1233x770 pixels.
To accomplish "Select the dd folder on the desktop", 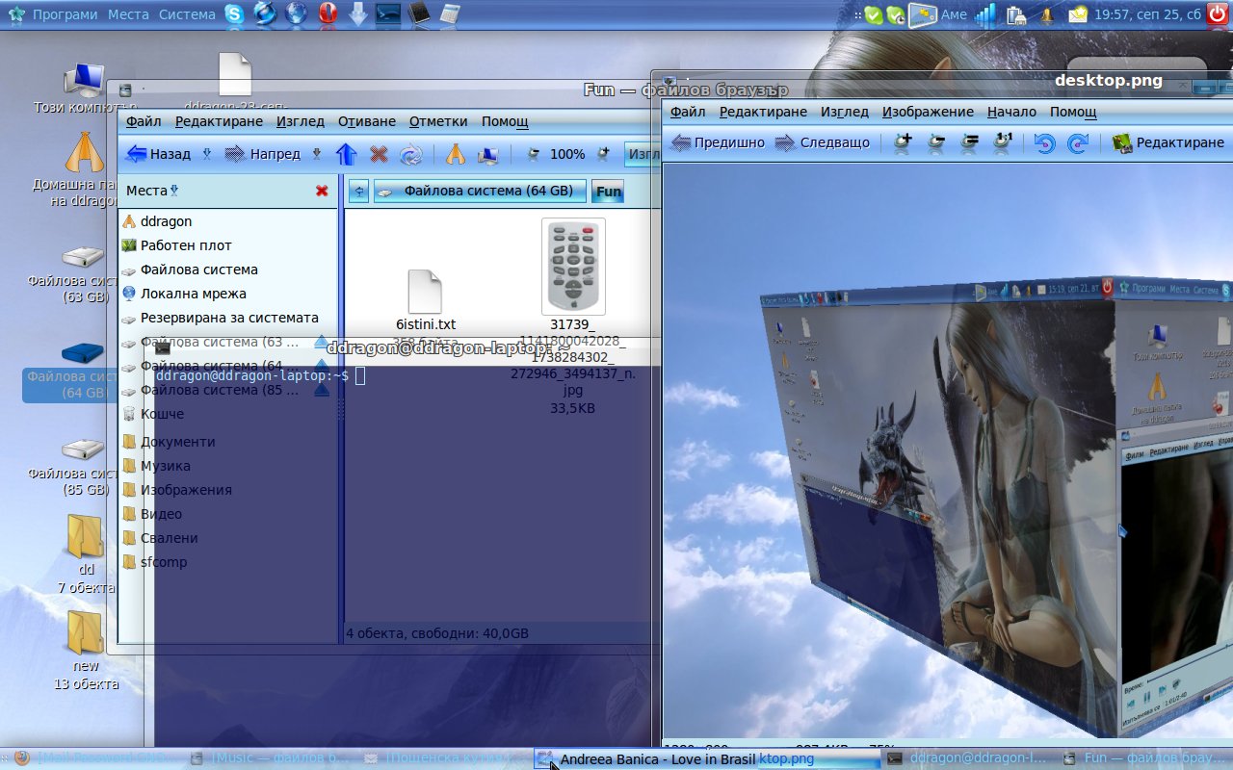I will pos(85,553).
